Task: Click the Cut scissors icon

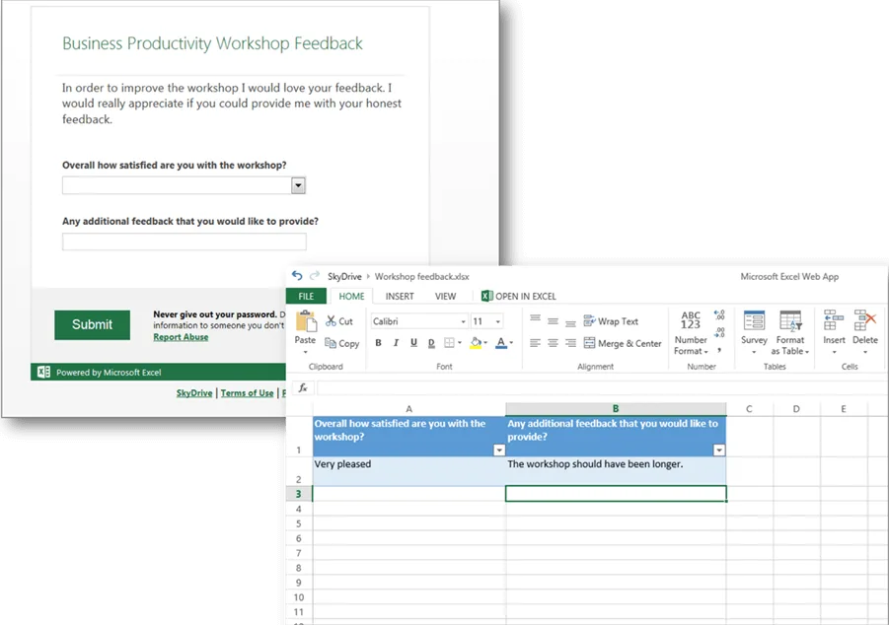Action: (330, 321)
